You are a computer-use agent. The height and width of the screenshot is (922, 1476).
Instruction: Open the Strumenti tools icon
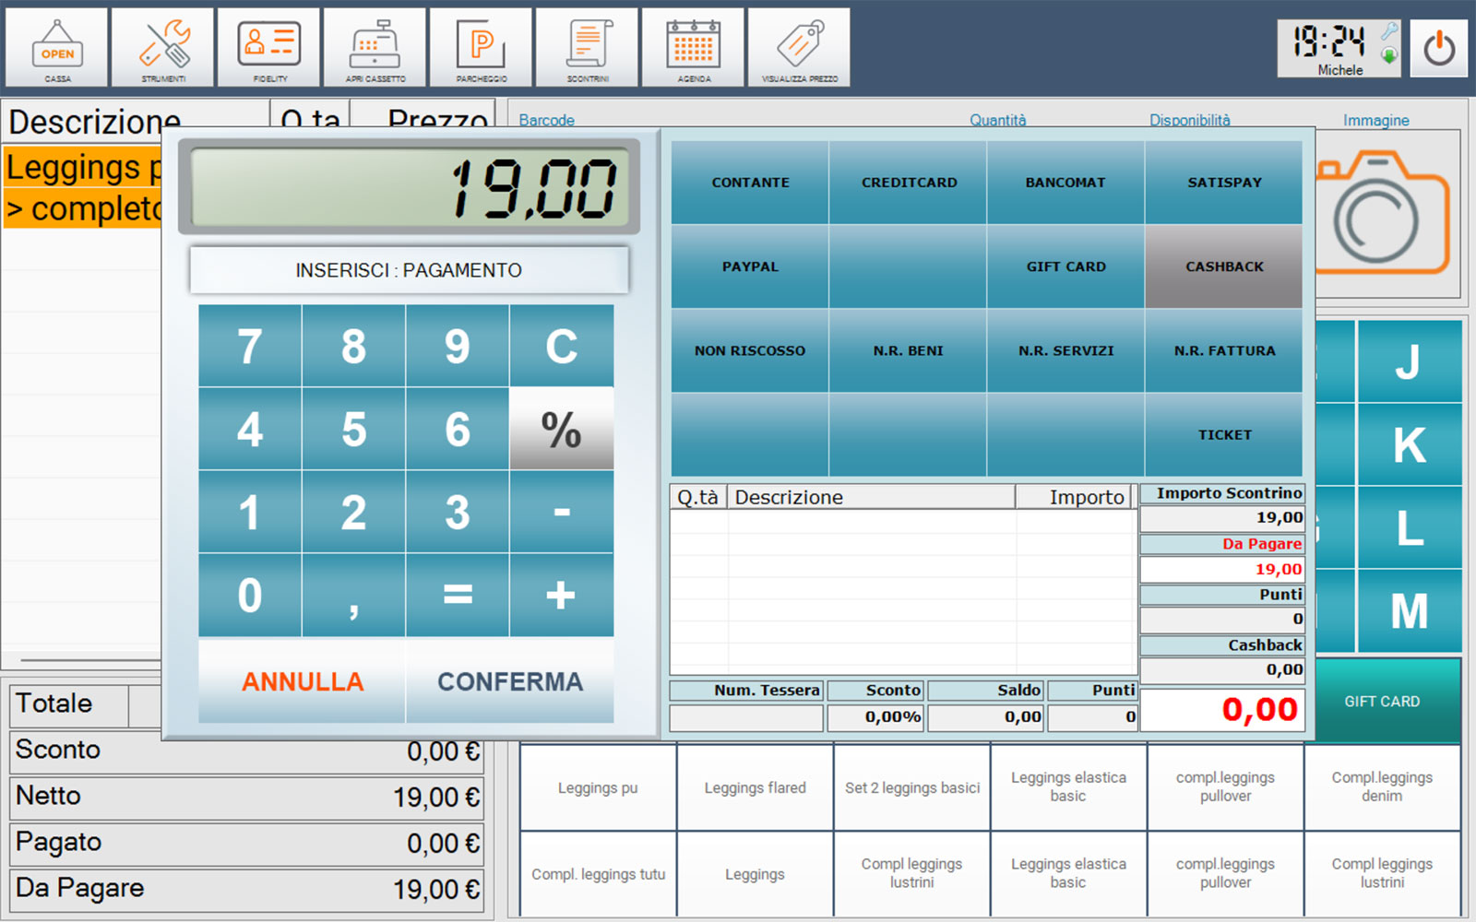[x=163, y=48]
